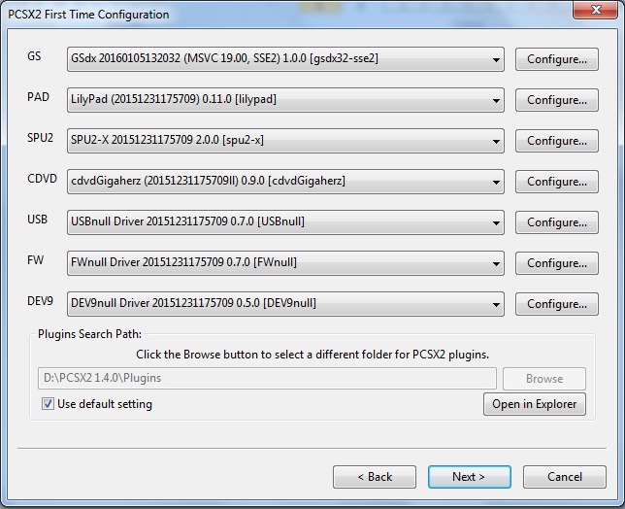
Task: Click the plugins path input field
Action: (267, 378)
